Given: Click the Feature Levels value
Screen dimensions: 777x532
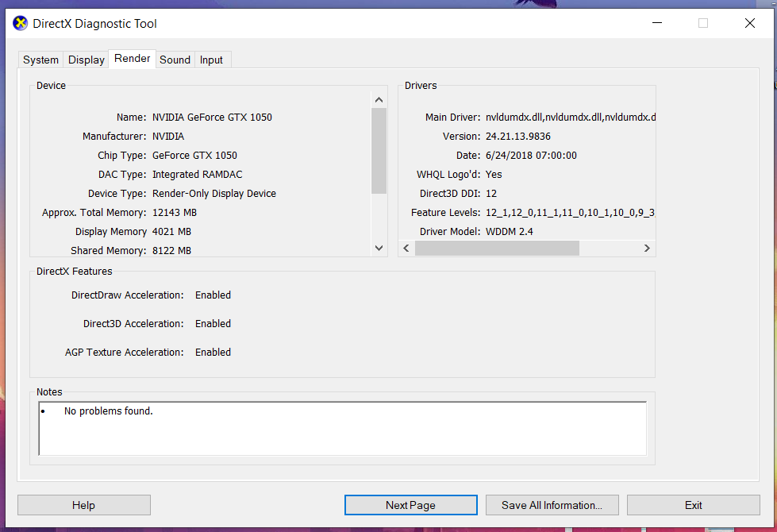Looking at the screenshot, I should pyautogui.click(x=570, y=213).
